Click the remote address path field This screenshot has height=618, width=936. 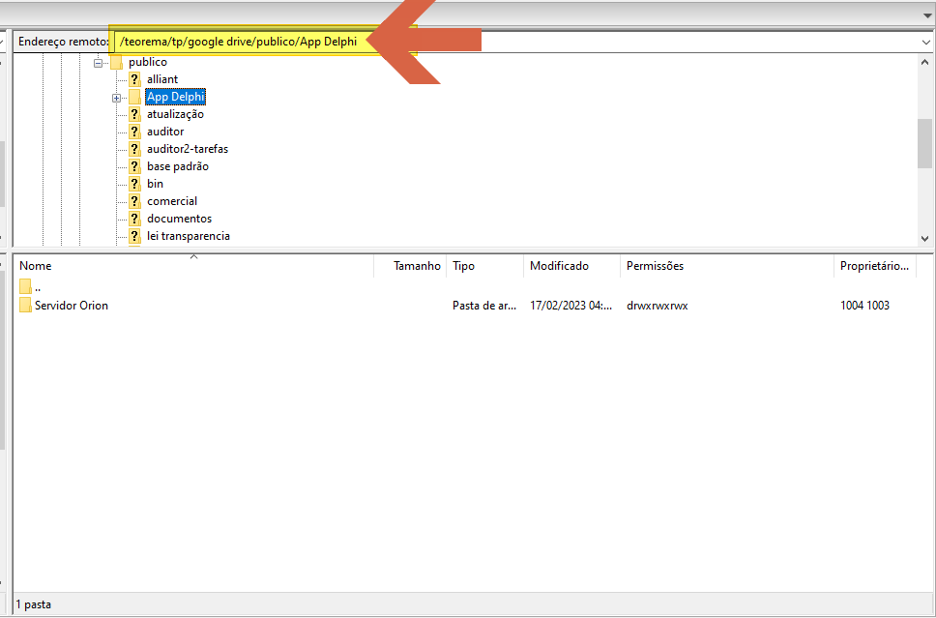click(516, 42)
